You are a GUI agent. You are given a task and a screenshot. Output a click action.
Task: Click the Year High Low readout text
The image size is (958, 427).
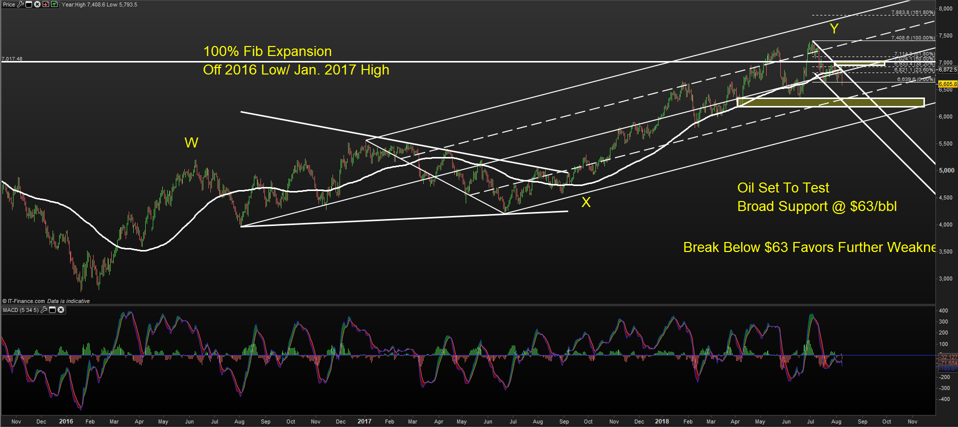tap(99, 4)
